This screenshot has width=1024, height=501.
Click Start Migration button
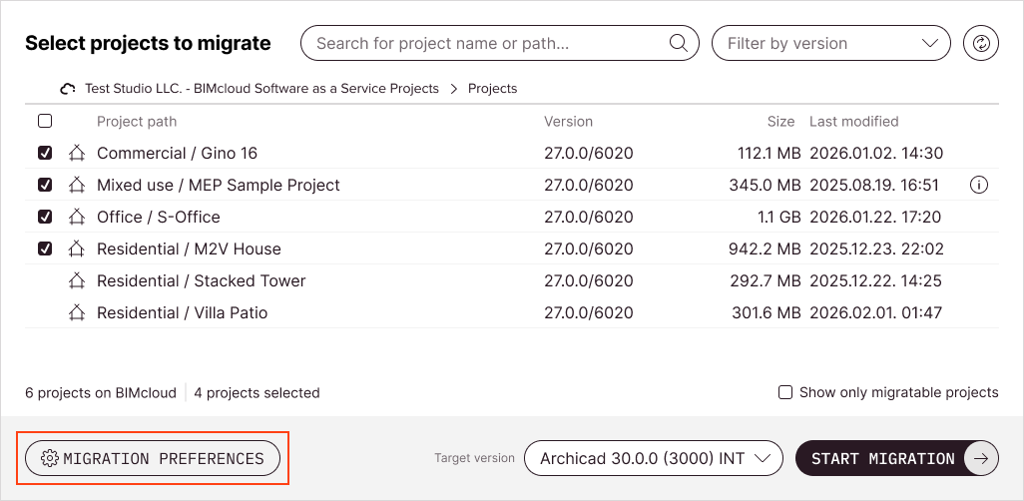tap(896, 458)
